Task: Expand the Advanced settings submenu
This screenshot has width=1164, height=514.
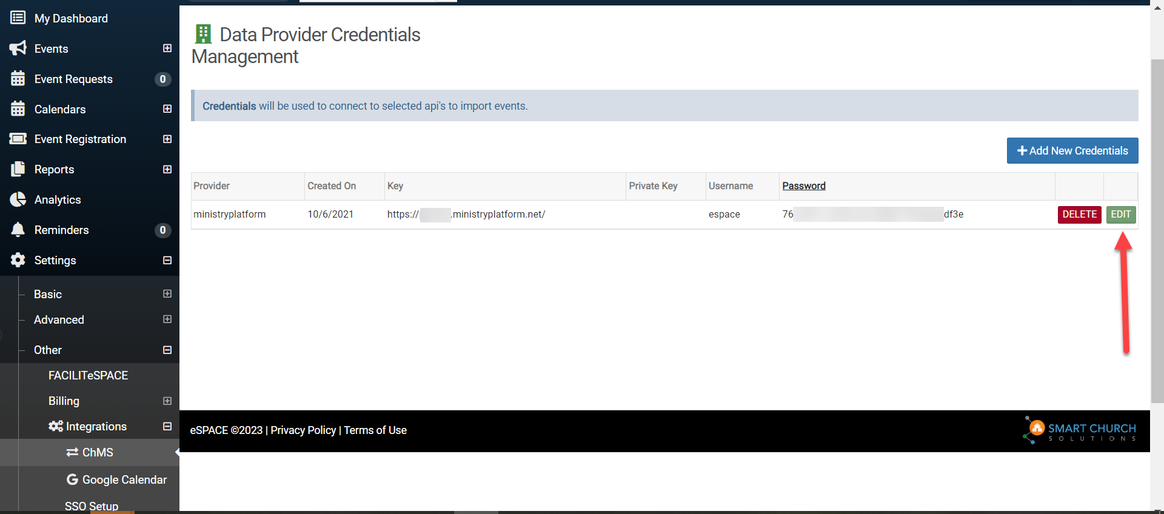Action: [167, 319]
